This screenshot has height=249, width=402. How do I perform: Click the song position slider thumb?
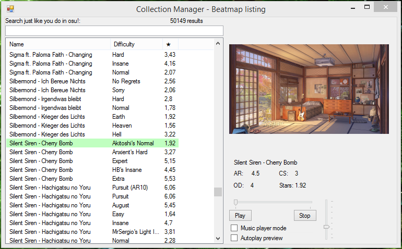click(235, 203)
